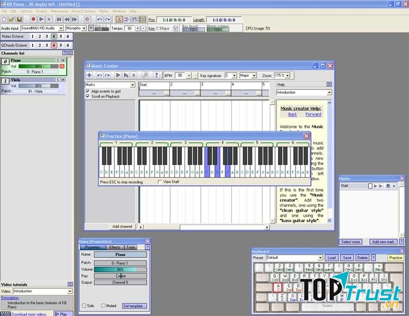409x316 pixels.
Task: Click the Rewind icon in the main toolbar
Action: coord(67,19)
